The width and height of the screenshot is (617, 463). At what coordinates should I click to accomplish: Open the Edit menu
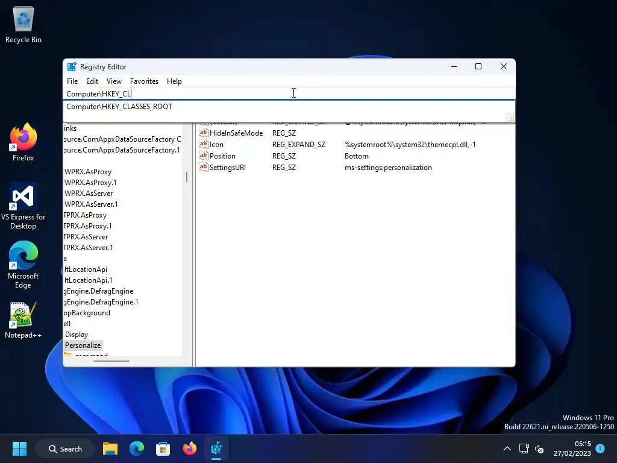click(x=92, y=81)
